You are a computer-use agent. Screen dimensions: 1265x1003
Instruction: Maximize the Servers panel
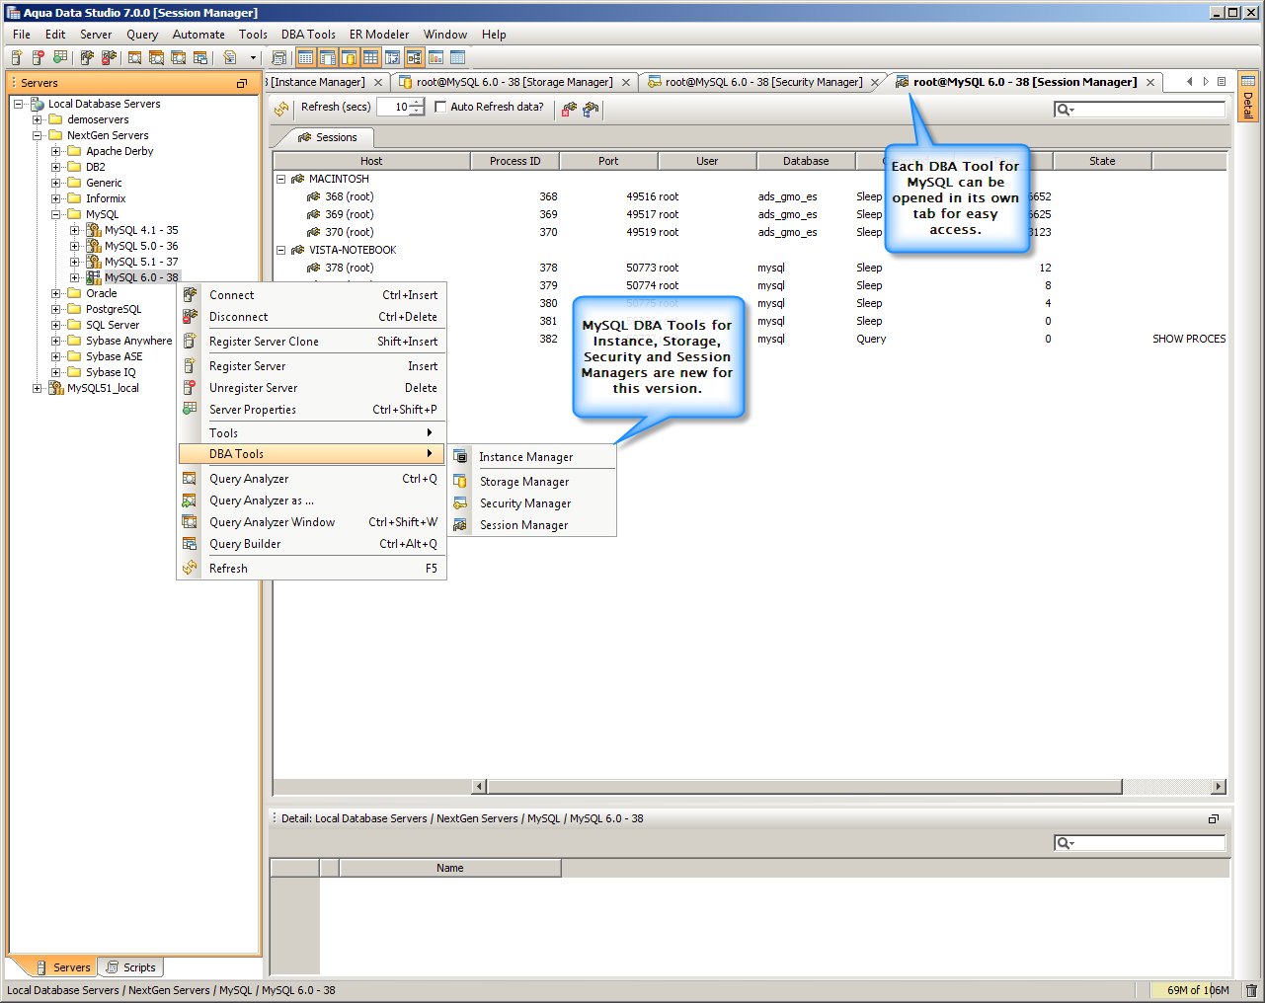coord(242,84)
